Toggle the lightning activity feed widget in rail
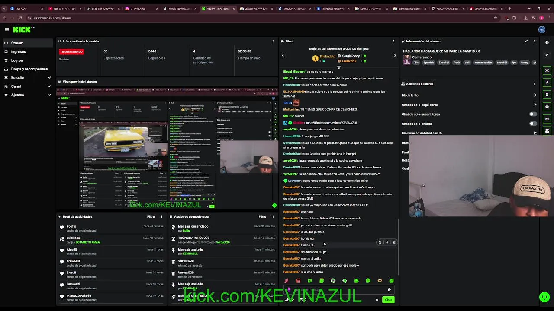The image size is (554, 311). (x=547, y=83)
